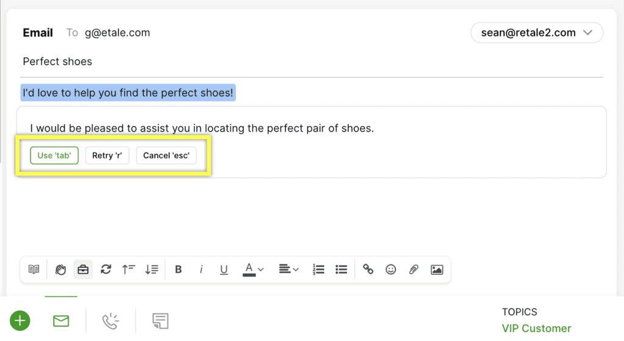Toggle underline formatting
The width and height of the screenshot is (624, 341).
coord(224,270)
